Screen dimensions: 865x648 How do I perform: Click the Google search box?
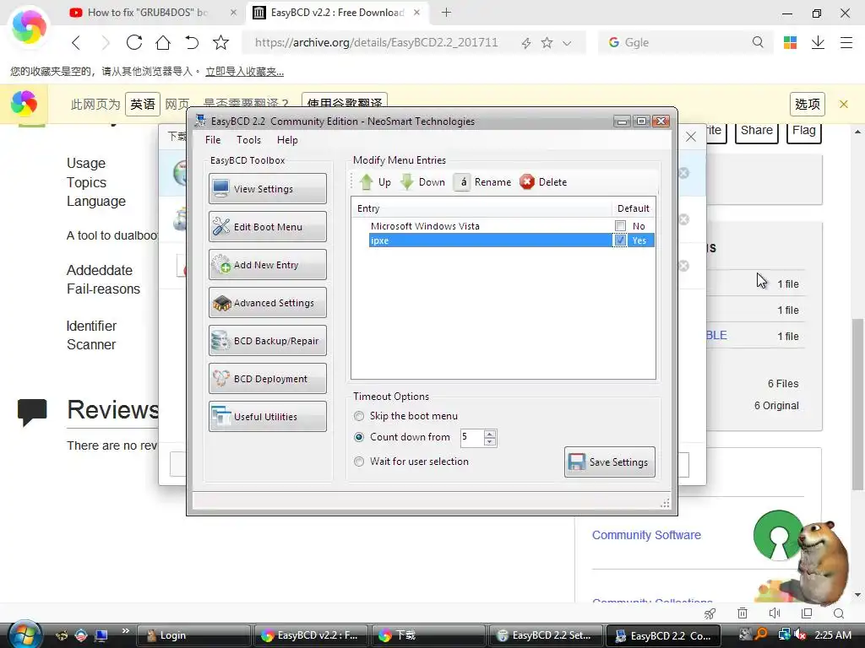tap(684, 42)
